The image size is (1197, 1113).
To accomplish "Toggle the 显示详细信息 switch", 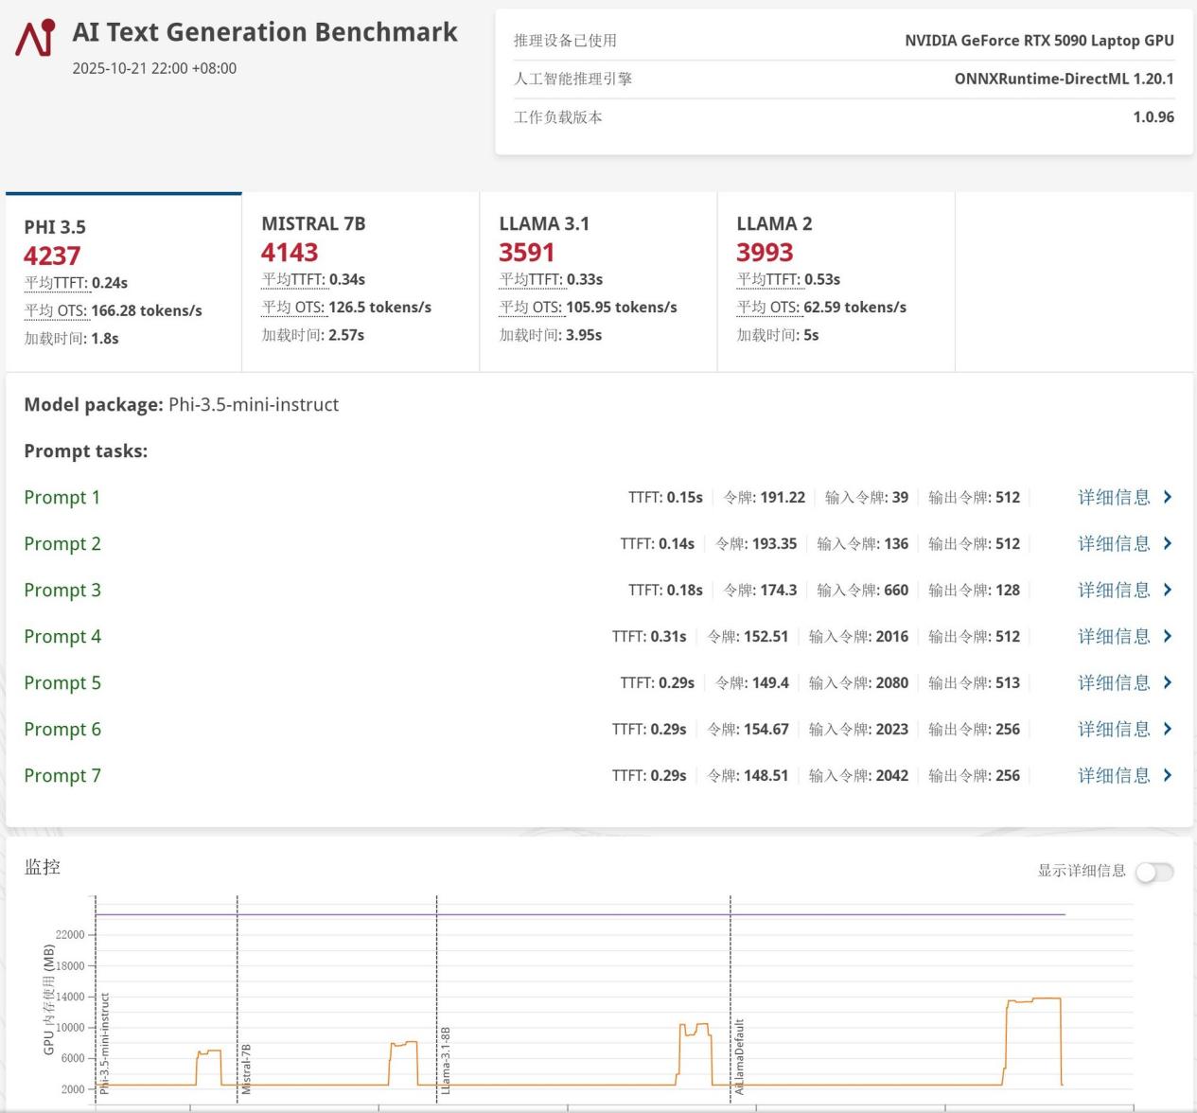I will point(1154,872).
